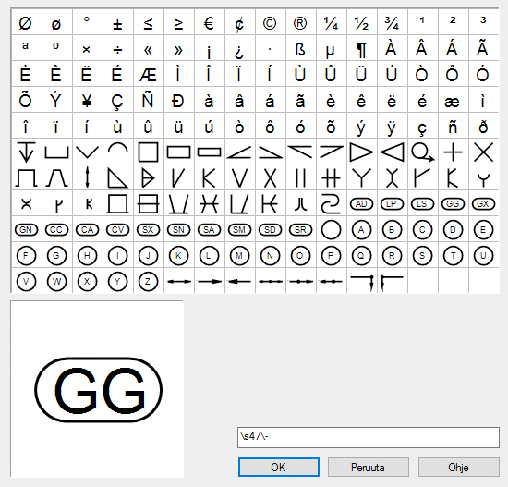Select the pilcrow paragraph character
The image size is (508, 487).
361,50
